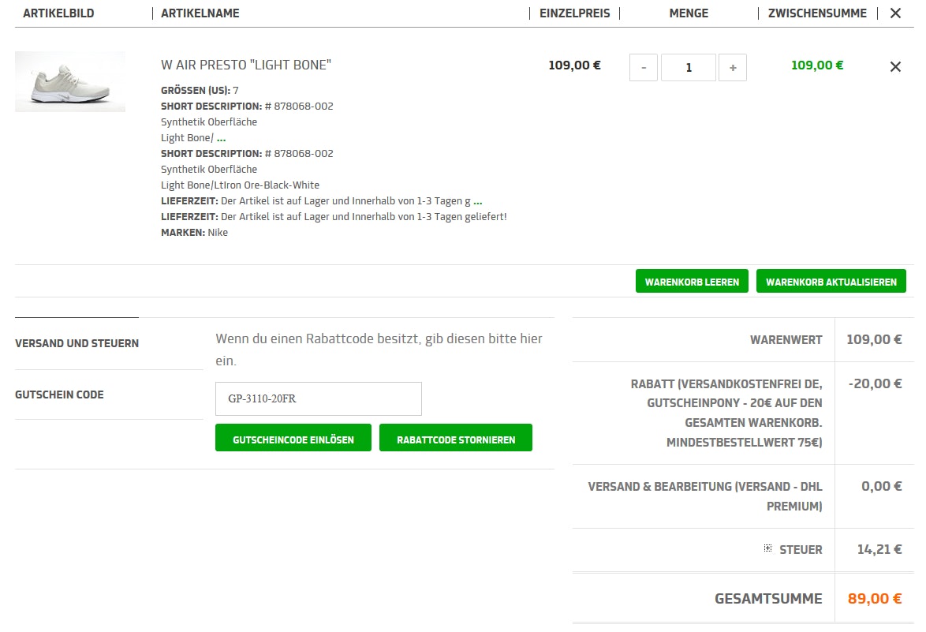
Task: Cancel discount via Rabattcode stornieren
Action: click(x=455, y=439)
